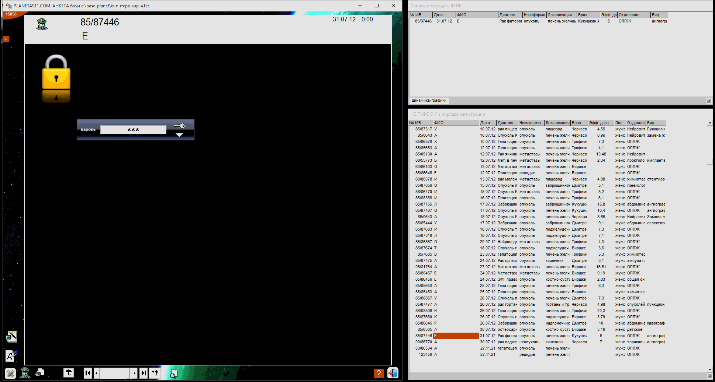Open the pencil and ruler tools icon
Viewport: 715px width, 382px height.
pos(10,374)
